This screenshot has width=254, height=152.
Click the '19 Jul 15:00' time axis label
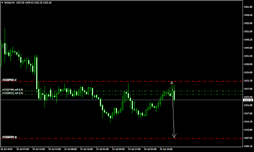(39, 149)
